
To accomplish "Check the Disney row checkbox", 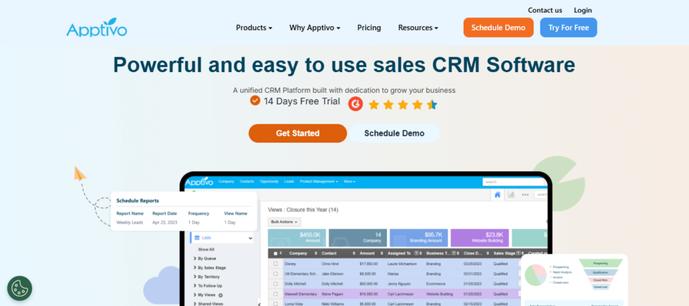I will click(x=275, y=264).
